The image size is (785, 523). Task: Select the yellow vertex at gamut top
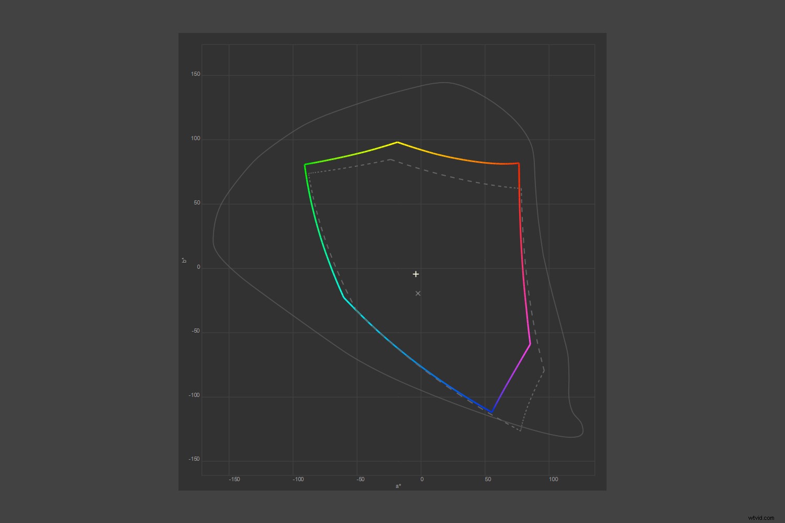pyautogui.click(x=397, y=142)
